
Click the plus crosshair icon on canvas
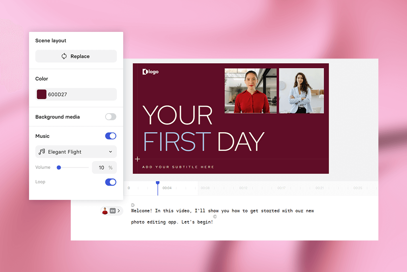[138, 159]
